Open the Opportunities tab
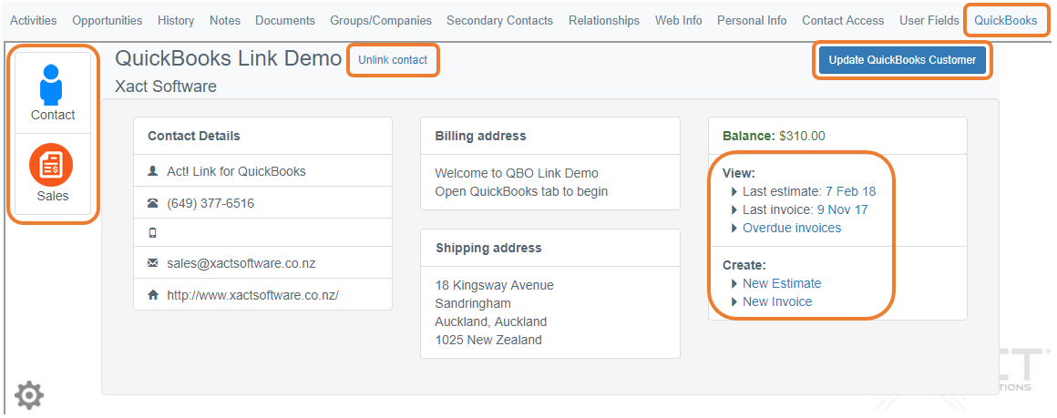Image resolution: width=1057 pixels, height=418 pixels. [x=108, y=20]
